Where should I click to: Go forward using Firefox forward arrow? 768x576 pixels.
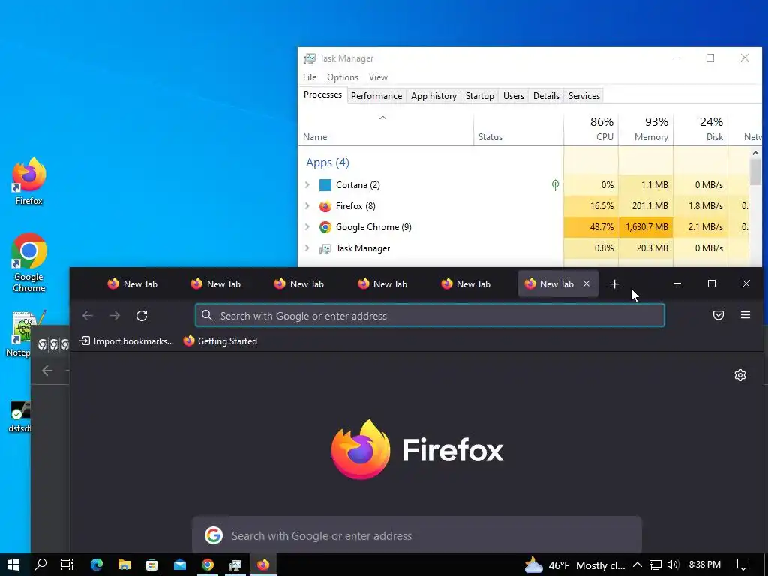(x=115, y=316)
